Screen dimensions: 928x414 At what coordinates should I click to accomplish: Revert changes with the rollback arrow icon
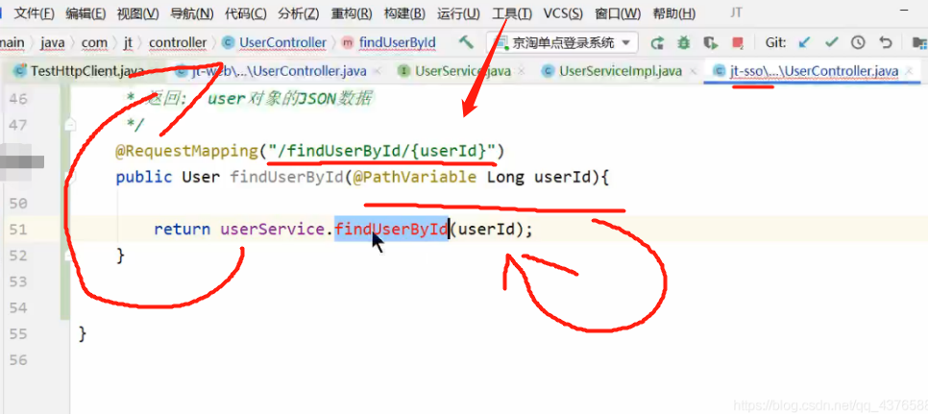click(886, 42)
